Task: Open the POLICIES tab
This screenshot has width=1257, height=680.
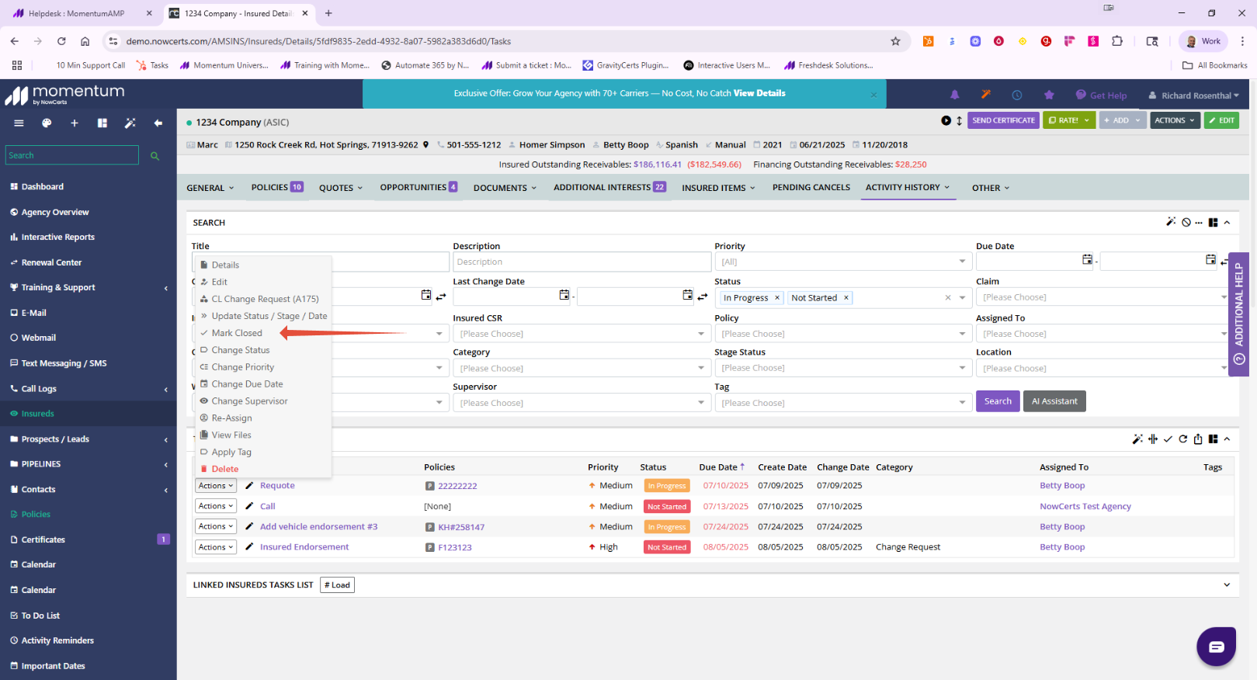Action: (277, 187)
